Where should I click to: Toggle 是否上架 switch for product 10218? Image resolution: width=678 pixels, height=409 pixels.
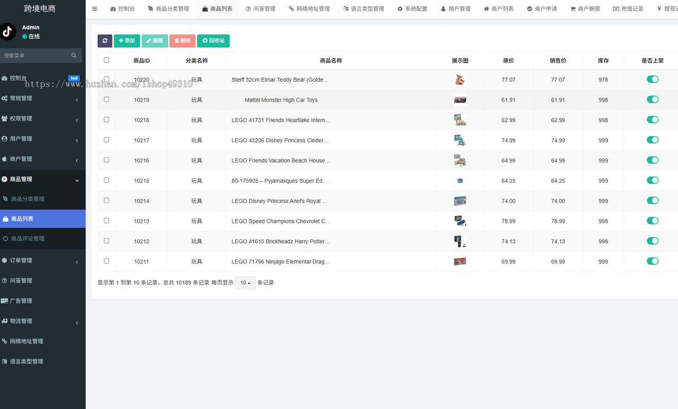(x=653, y=120)
